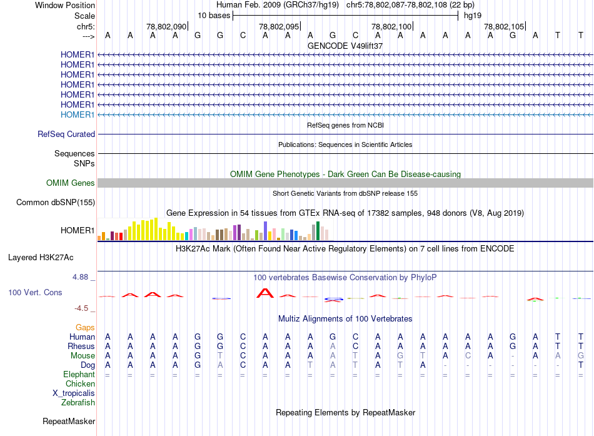Viewport: 594px width, 436px height.
Task: Click the GENCODE V49lift37 track title
Action: 345,46
